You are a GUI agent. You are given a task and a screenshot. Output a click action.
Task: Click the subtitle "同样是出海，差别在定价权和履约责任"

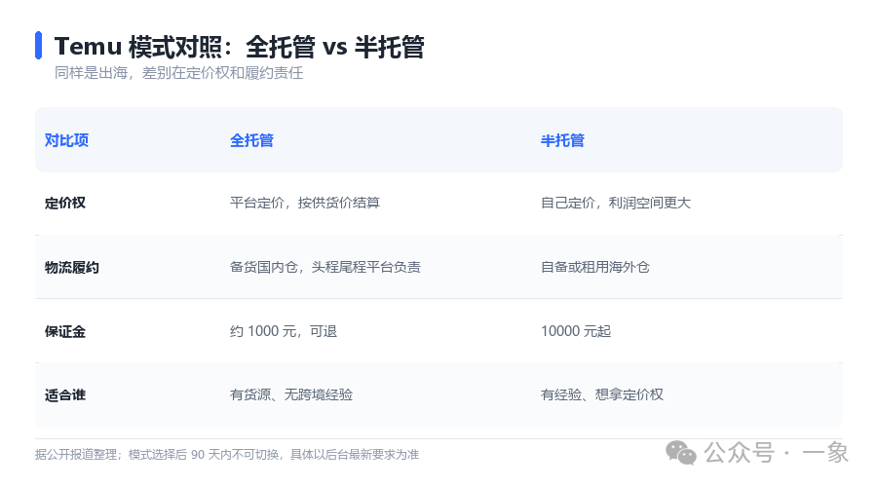[178, 73]
